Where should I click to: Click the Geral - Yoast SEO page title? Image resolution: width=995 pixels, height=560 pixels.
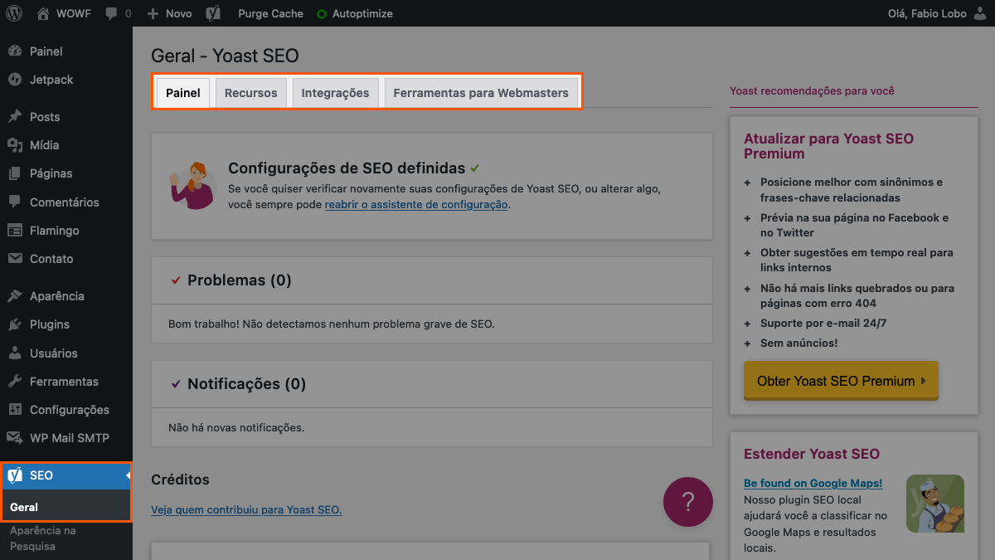point(225,56)
